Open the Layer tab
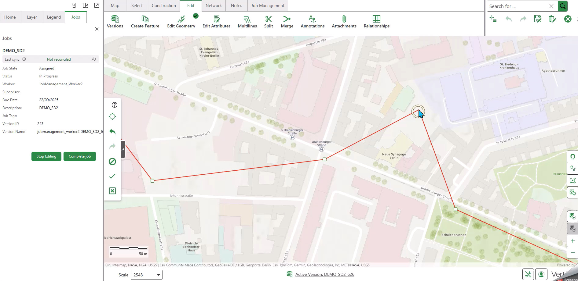The height and width of the screenshot is (281, 578). (x=32, y=17)
